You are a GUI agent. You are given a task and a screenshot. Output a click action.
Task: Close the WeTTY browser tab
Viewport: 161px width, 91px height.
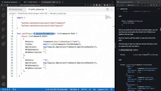[x=39, y=2]
